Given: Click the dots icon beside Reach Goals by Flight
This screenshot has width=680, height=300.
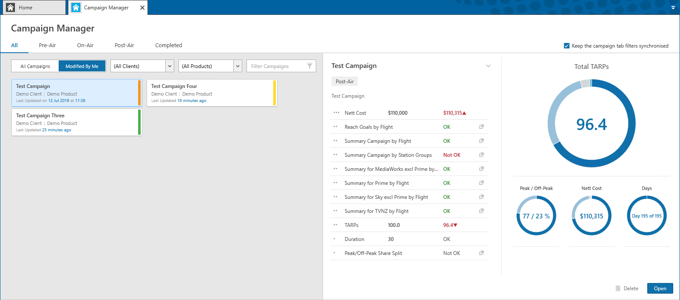Looking at the screenshot, I should [x=335, y=127].
